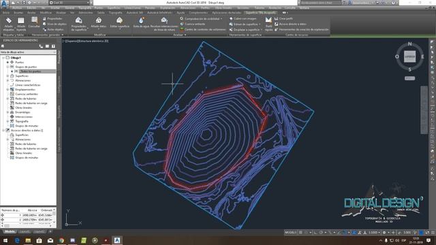Click Acceso directo a datos in ribbon
Image resolution: width=436 pixels, height=245 pixels.
[x=290, y=24]
